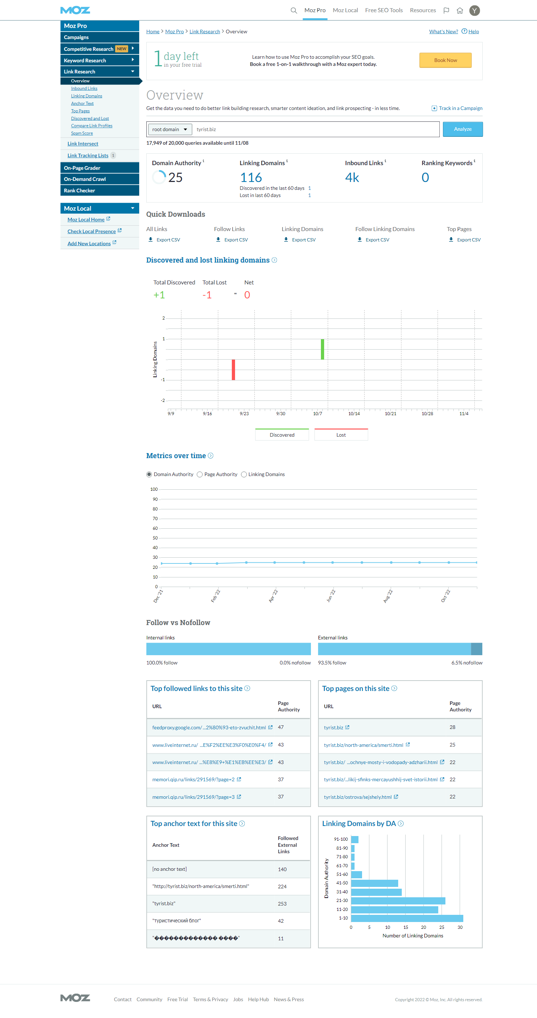
Task: Expand the Keyword Research sidebar menu
Action: tap(133, 60)
